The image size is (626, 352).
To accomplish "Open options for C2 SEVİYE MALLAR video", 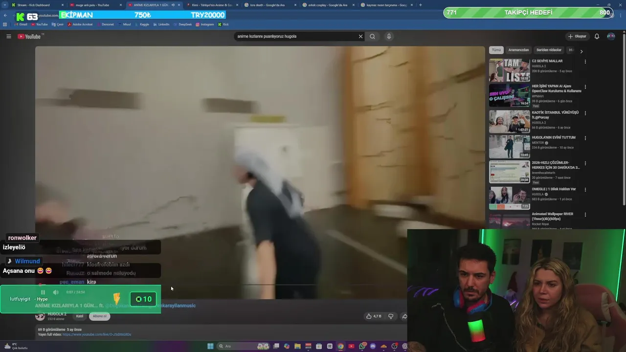I will (585, 62).
